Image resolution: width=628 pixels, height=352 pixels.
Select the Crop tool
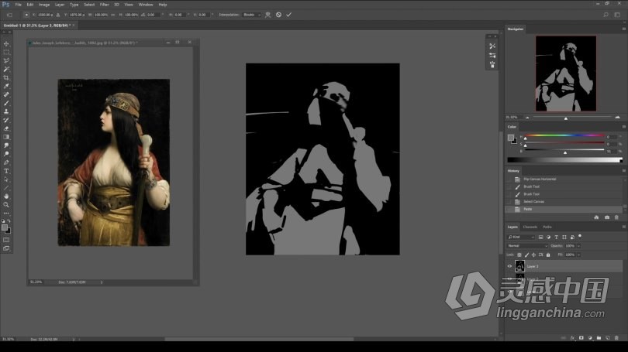[6, 77]
